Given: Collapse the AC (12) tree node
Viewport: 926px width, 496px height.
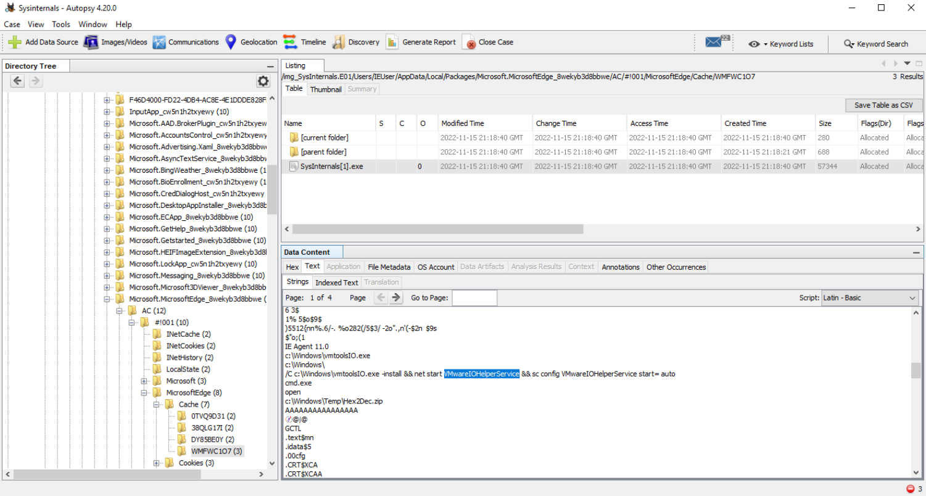Looking at the screenshot, I should [x=120, y=311].
